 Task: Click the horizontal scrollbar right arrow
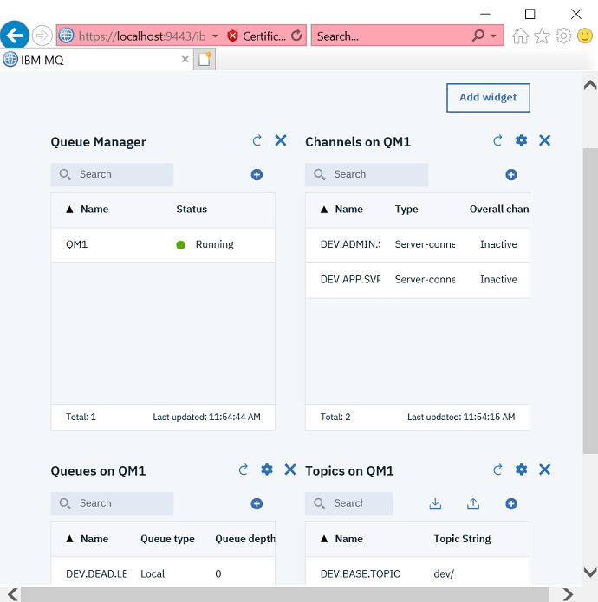(x=568, y=594)
